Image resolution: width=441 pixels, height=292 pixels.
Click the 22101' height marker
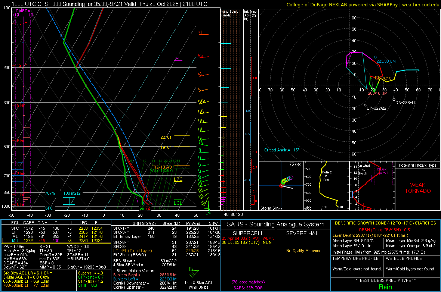(x=166, y=137)
